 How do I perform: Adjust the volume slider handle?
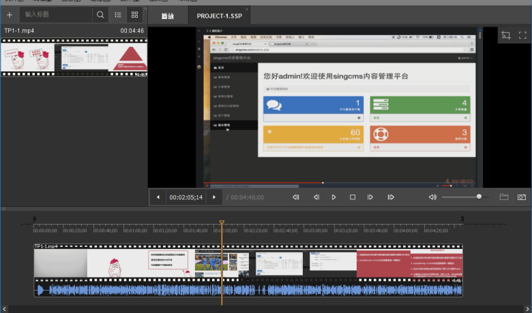(x=479, y=197)
